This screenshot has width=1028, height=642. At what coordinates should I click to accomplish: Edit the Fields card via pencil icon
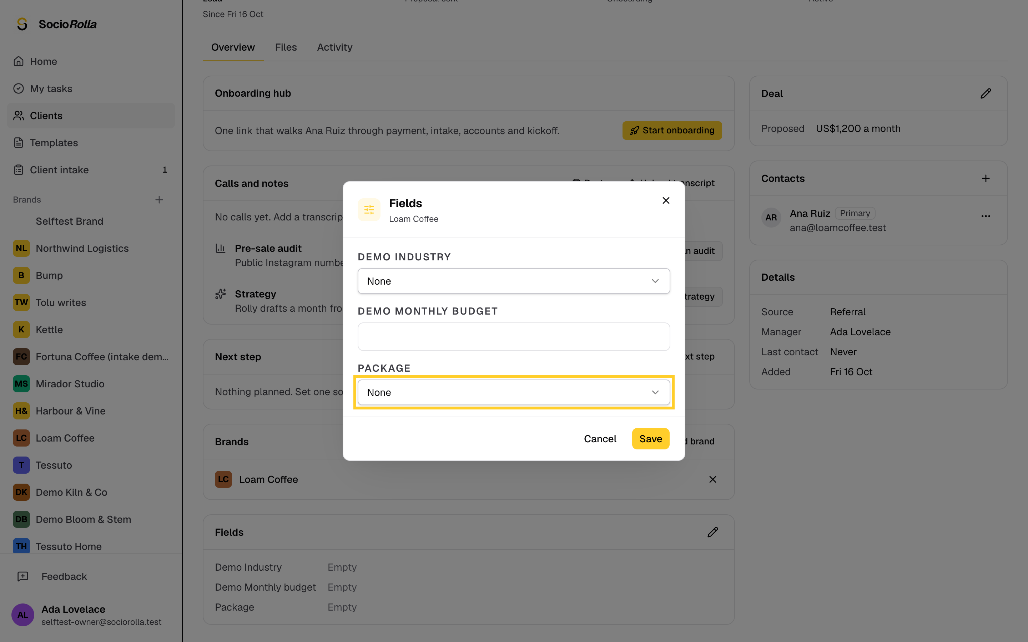click(712, 532)
